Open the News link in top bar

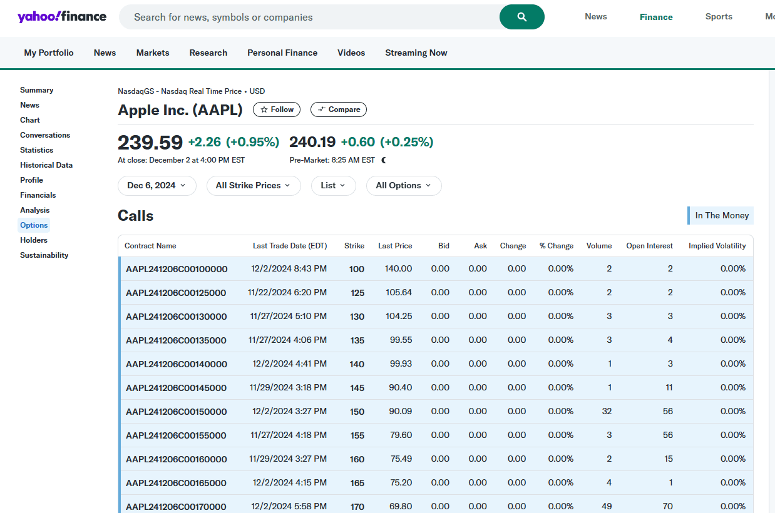pyautogui.click(x=596, y=17)
